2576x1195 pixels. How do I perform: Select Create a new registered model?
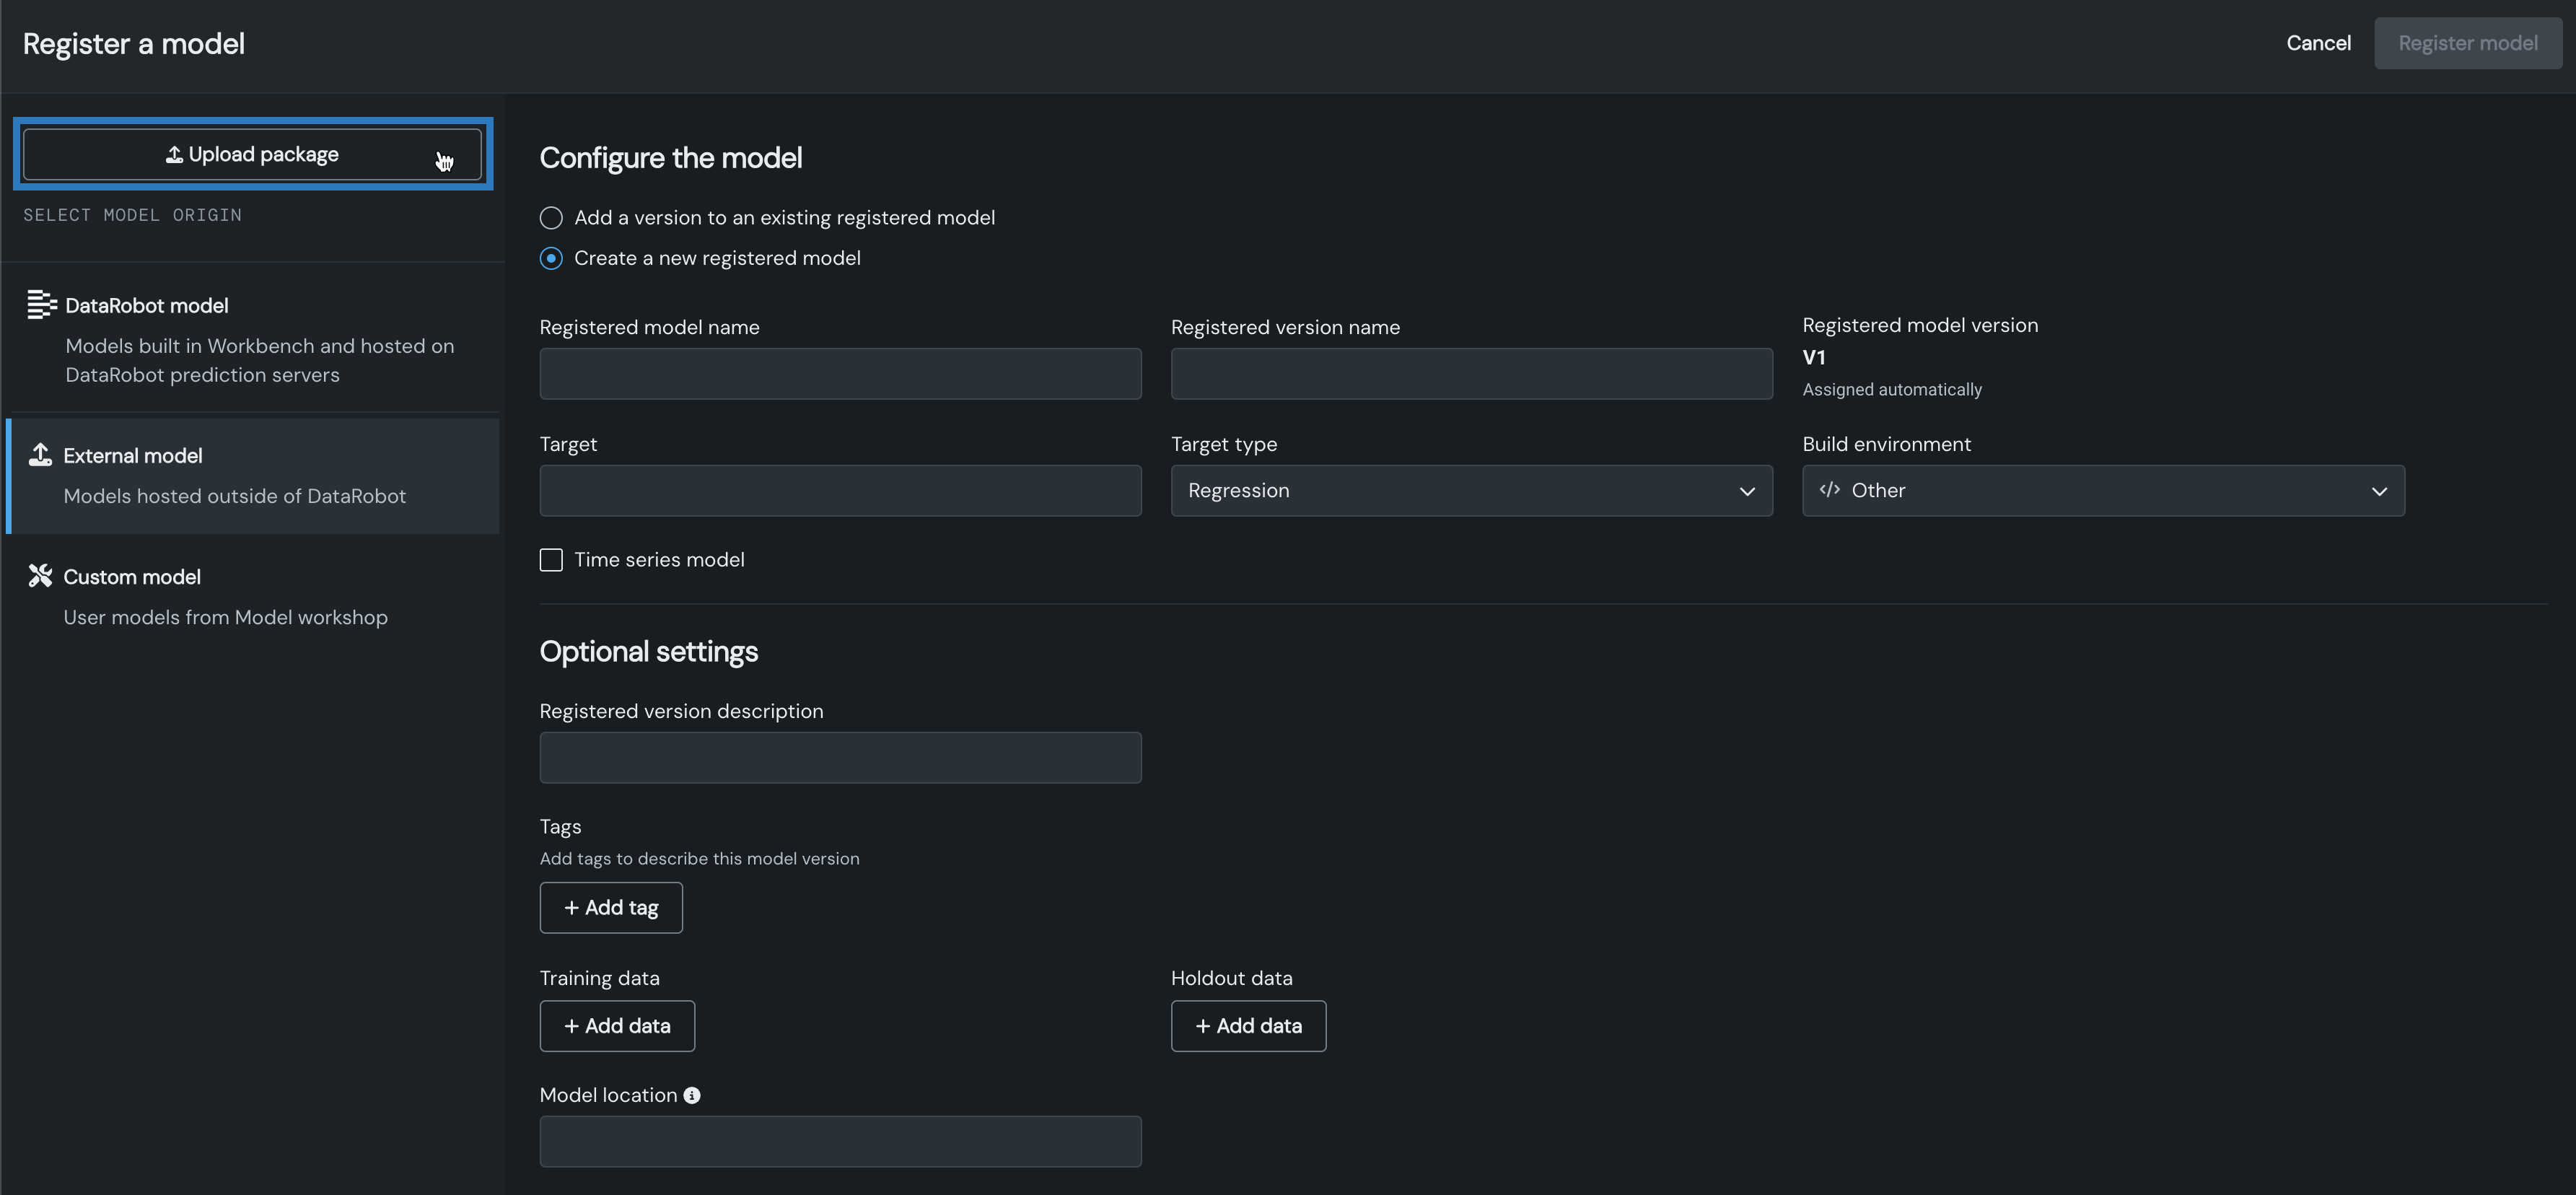pos(551,258)
